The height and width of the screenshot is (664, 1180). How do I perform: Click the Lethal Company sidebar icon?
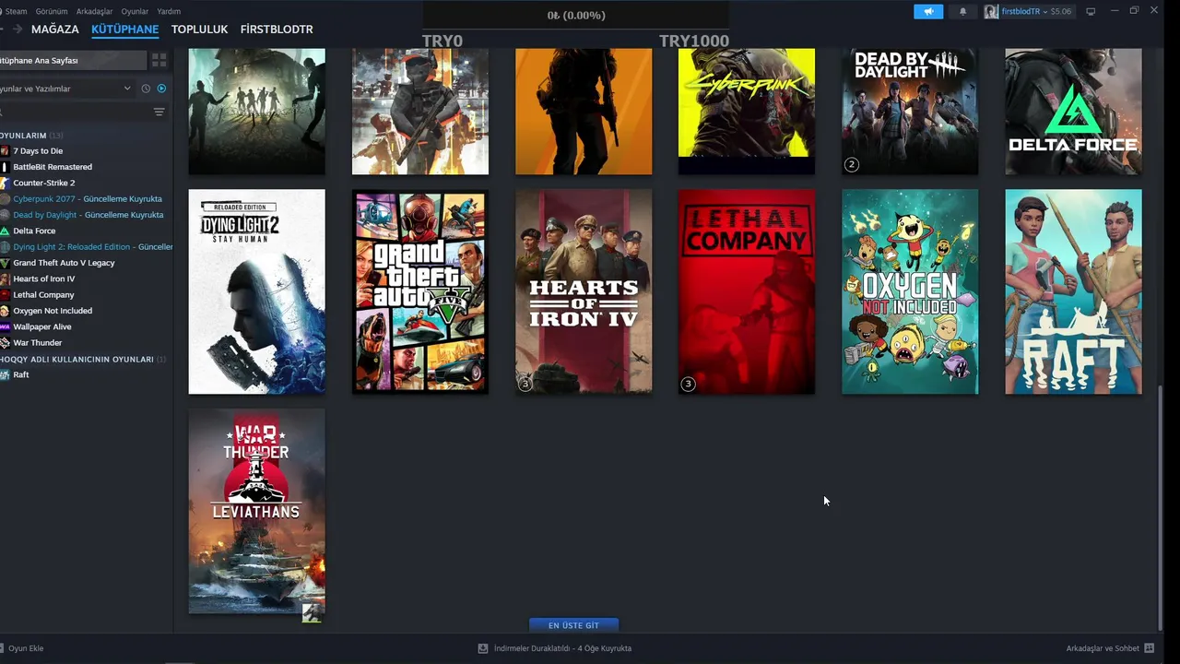5,294
